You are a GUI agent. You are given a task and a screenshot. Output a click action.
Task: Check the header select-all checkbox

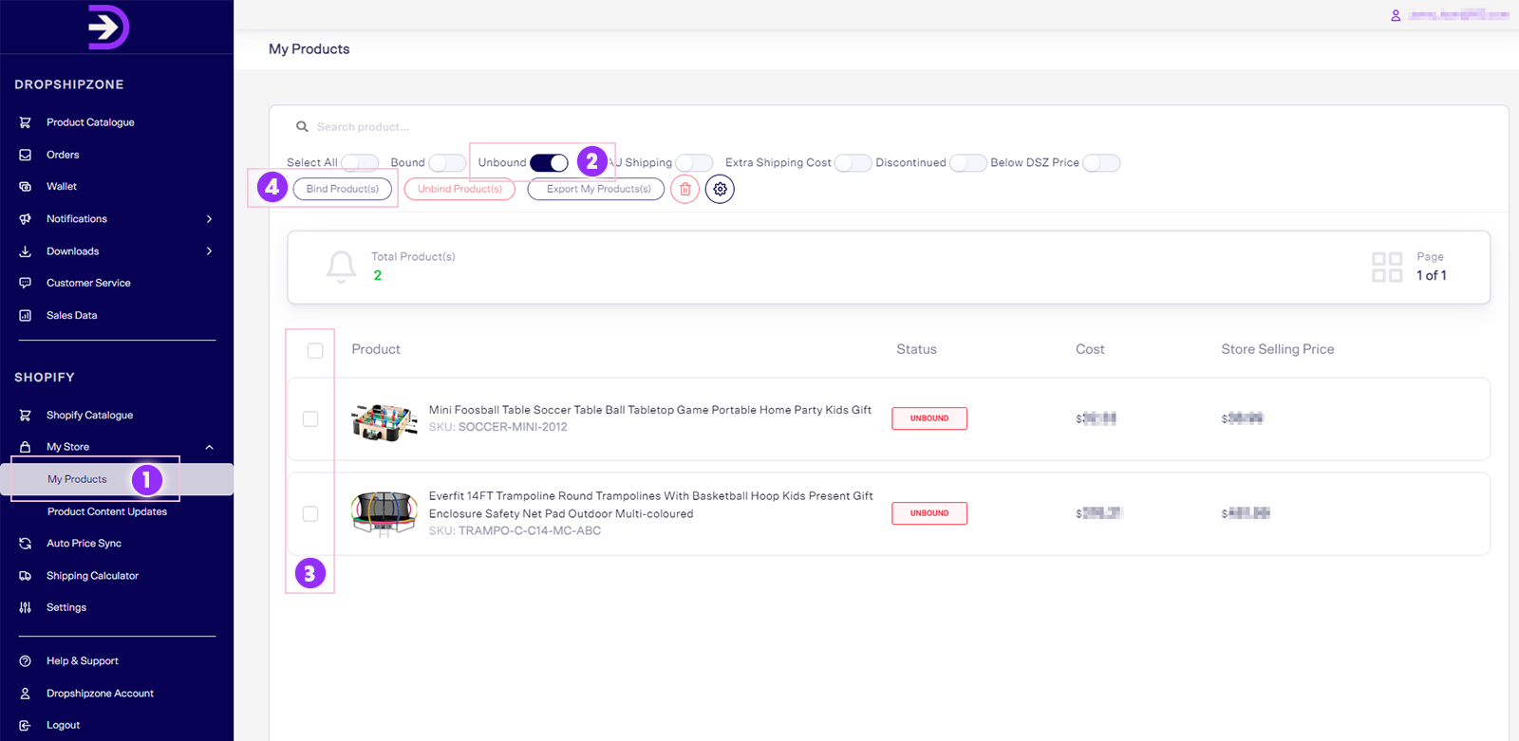tap(315, 351)
